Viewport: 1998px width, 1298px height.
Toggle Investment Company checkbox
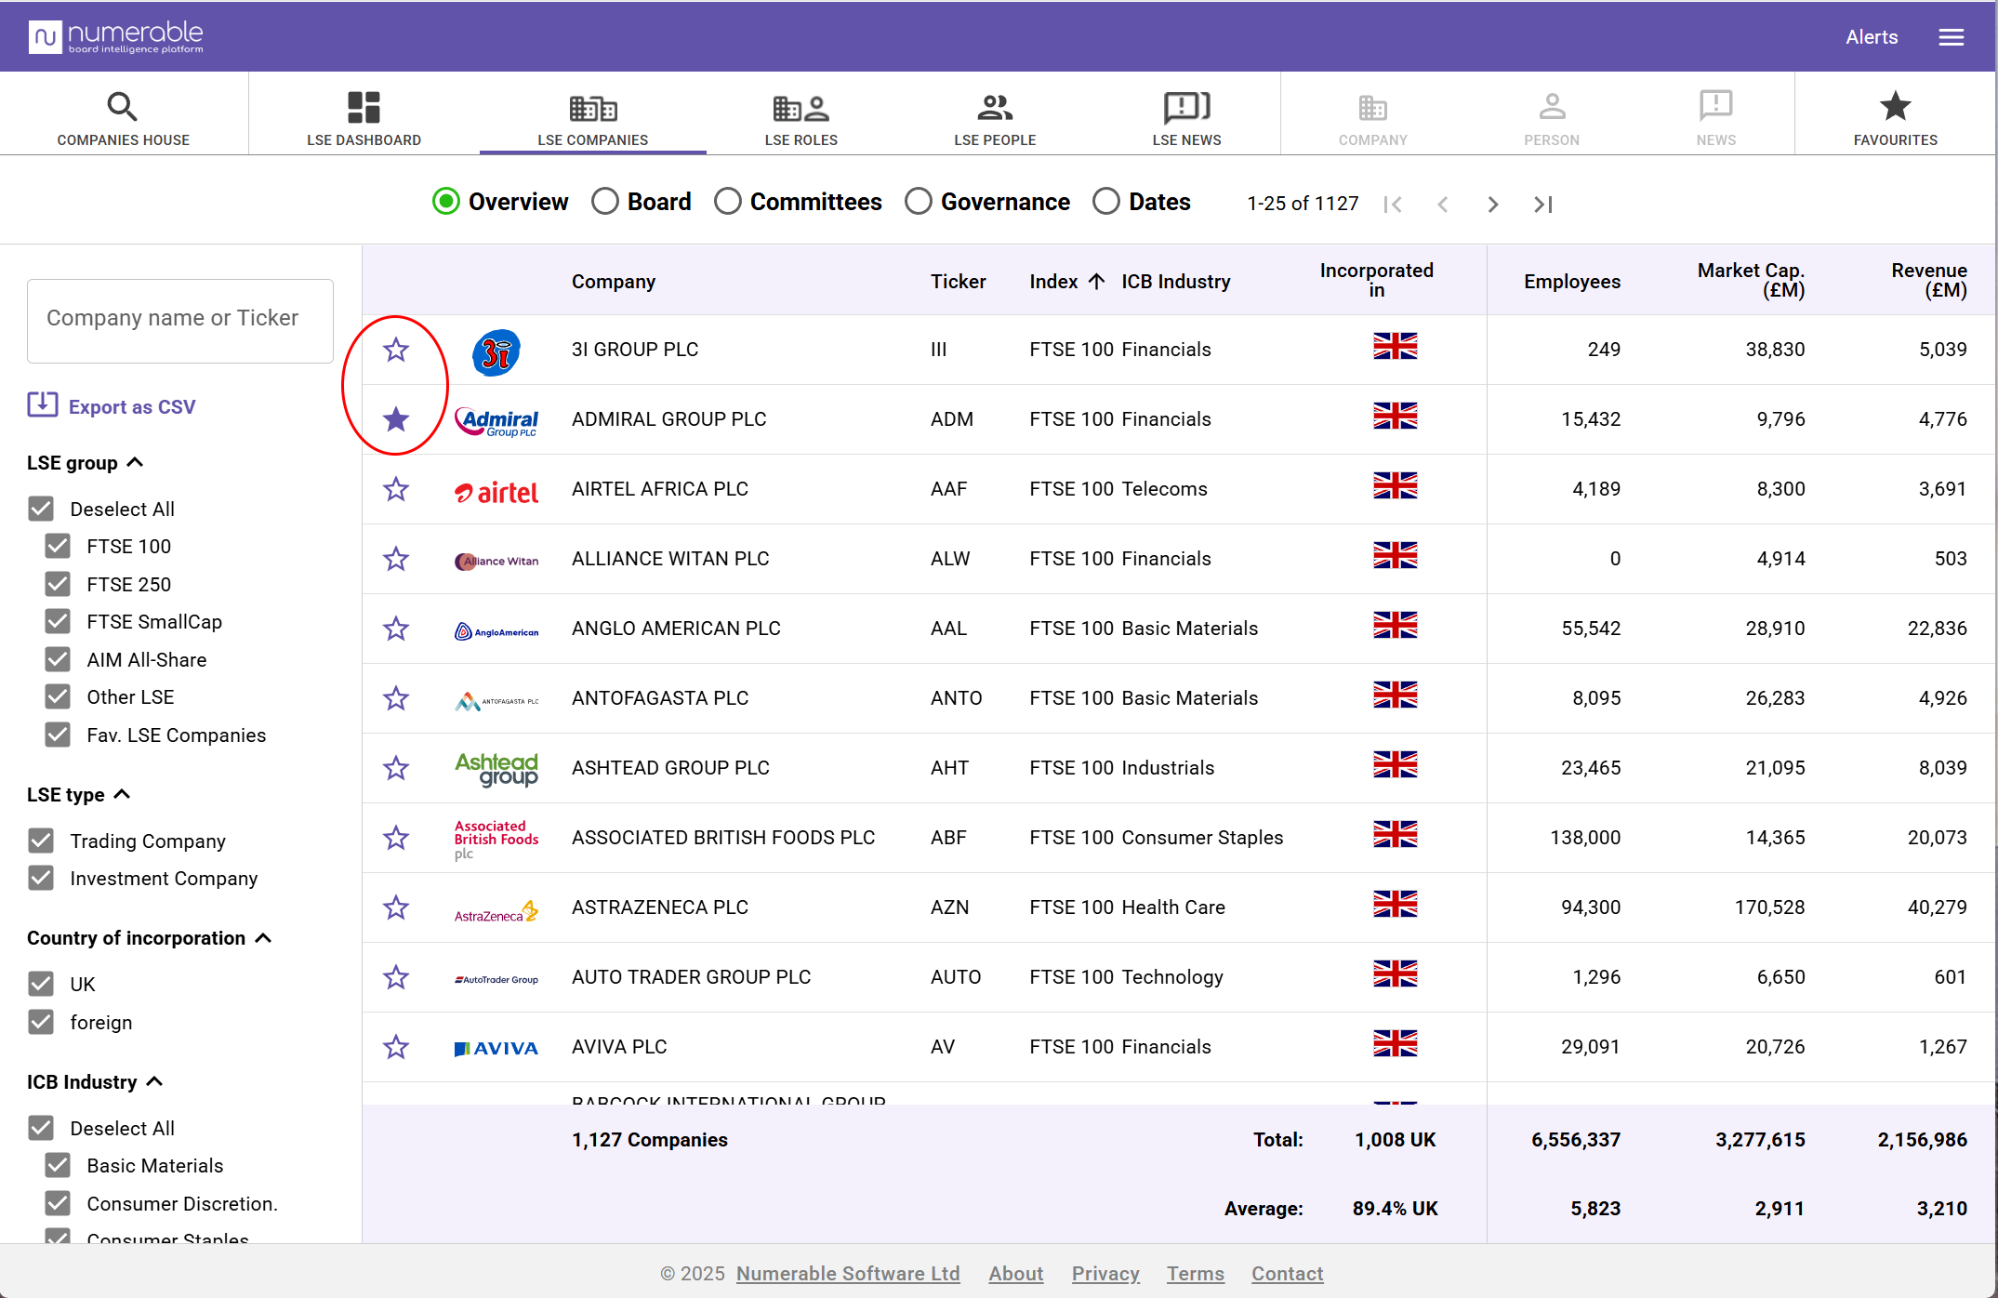(41, 878)
